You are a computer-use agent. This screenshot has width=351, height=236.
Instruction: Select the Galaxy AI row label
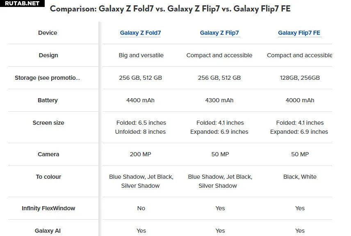[x=48, y=231]
